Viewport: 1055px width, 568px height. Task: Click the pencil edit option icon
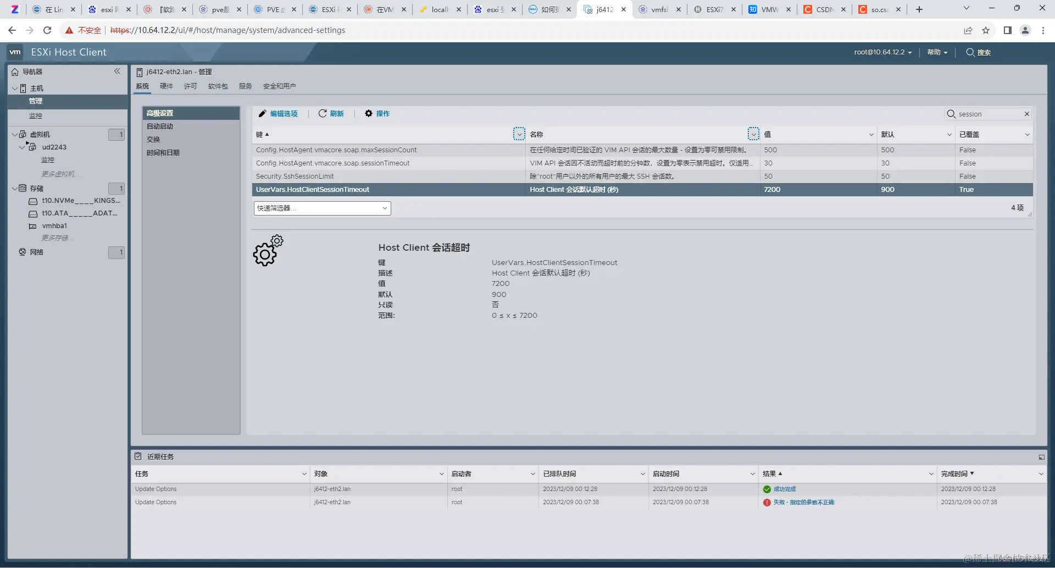click(x=263, y=113)
